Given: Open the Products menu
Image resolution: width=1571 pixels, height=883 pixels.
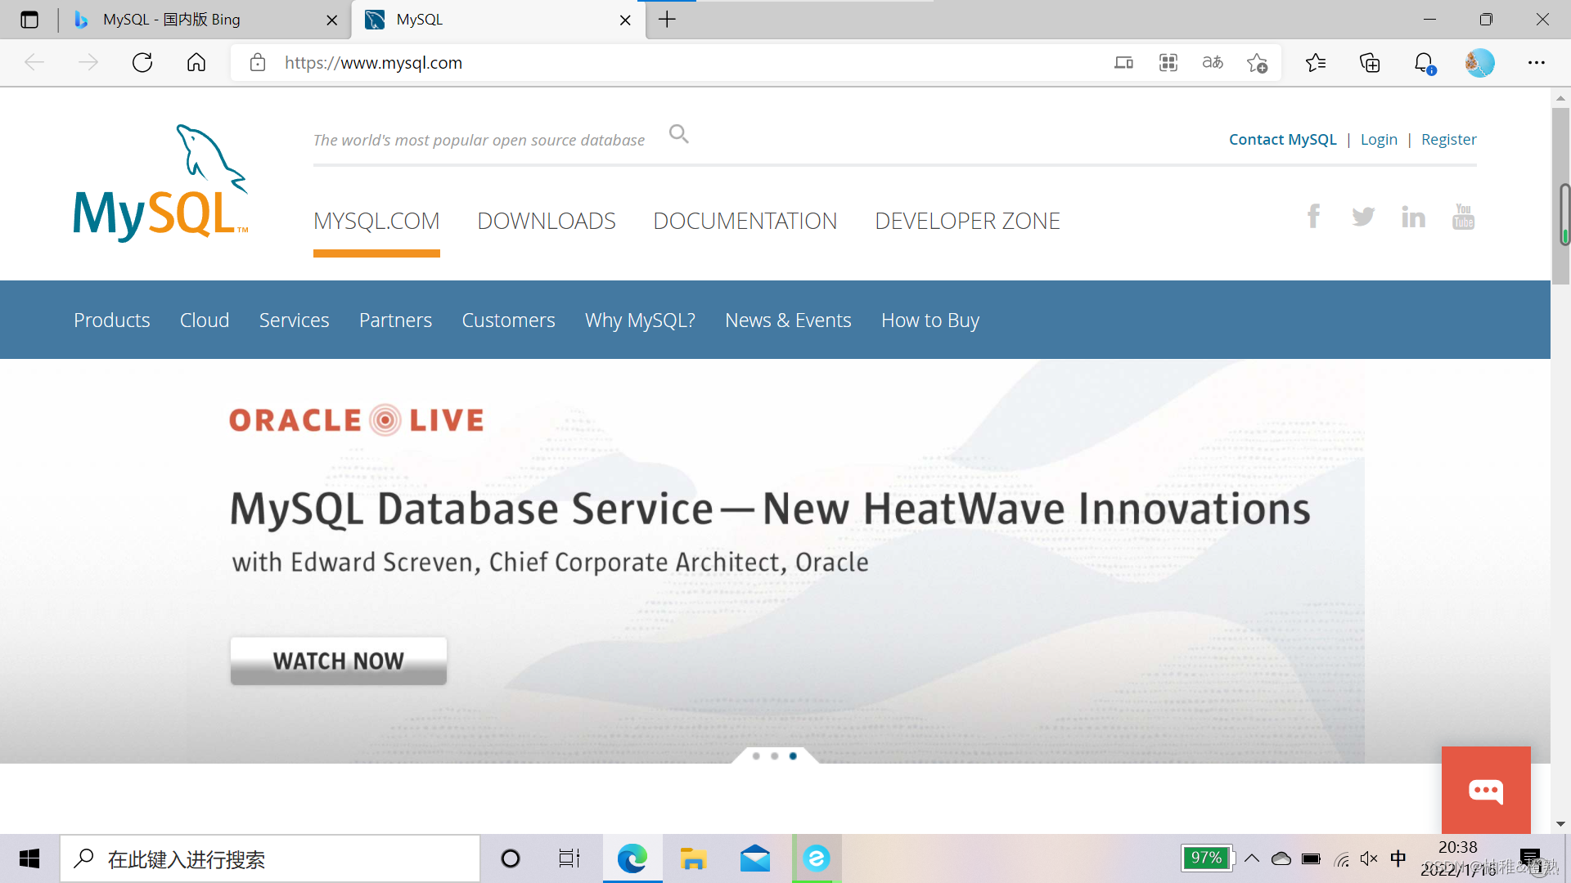Looking at the screenshot, I should pos(112,320).
